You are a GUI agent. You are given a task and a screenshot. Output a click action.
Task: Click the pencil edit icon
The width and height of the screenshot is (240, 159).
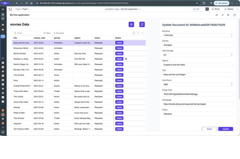(x=223, y=15)
